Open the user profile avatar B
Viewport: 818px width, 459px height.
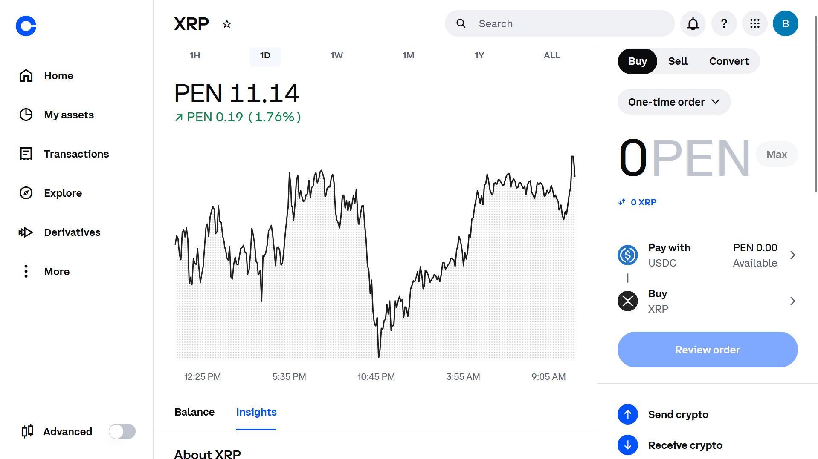[x=785, y=24]
